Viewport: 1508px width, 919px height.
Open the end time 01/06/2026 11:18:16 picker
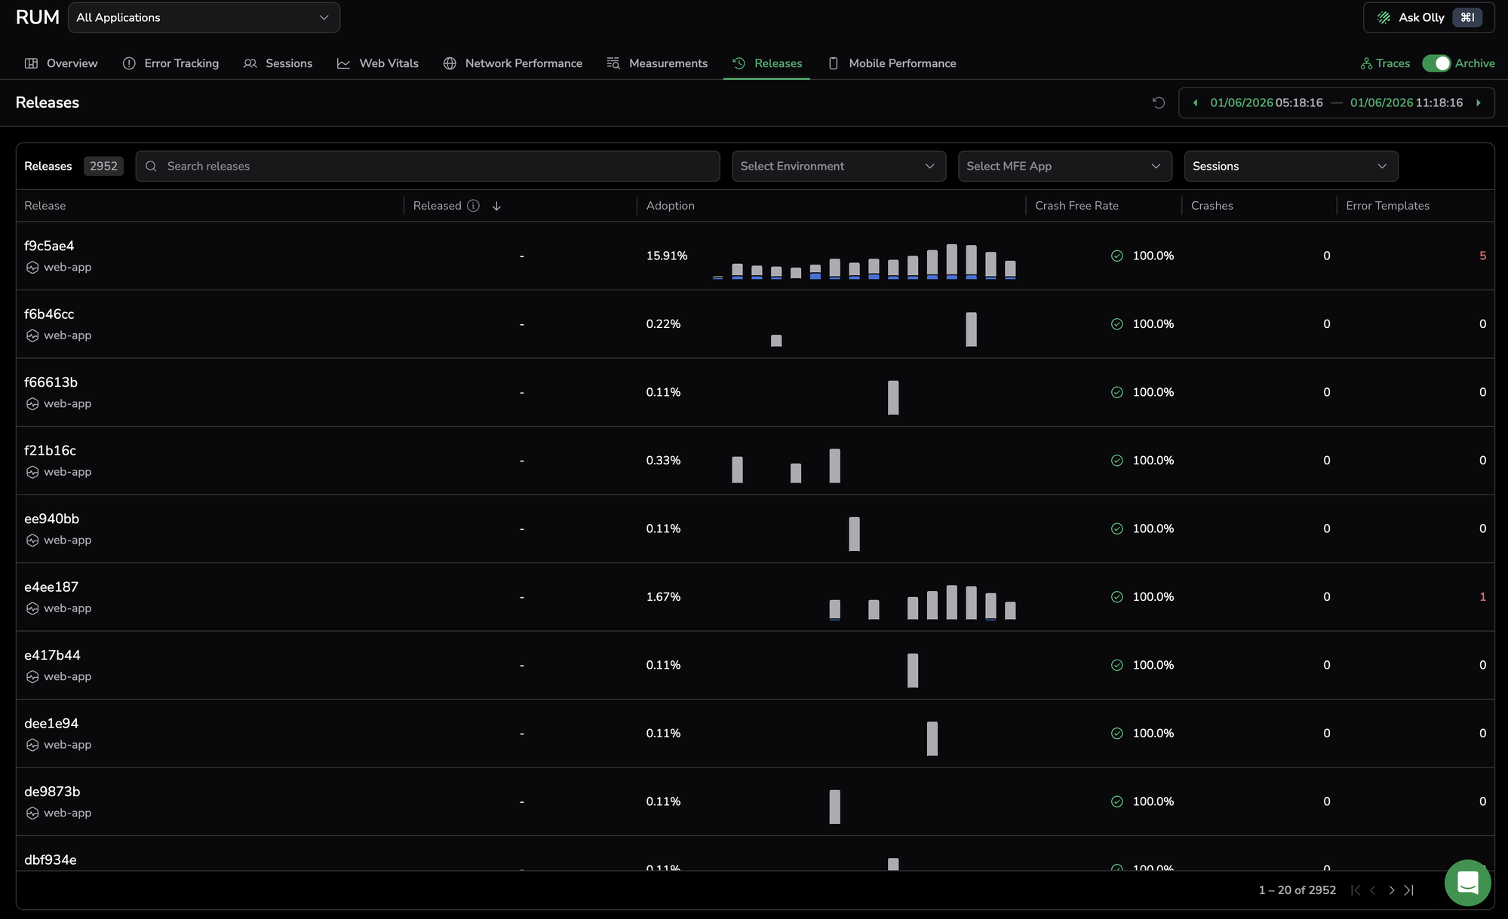pos(1406,103)
